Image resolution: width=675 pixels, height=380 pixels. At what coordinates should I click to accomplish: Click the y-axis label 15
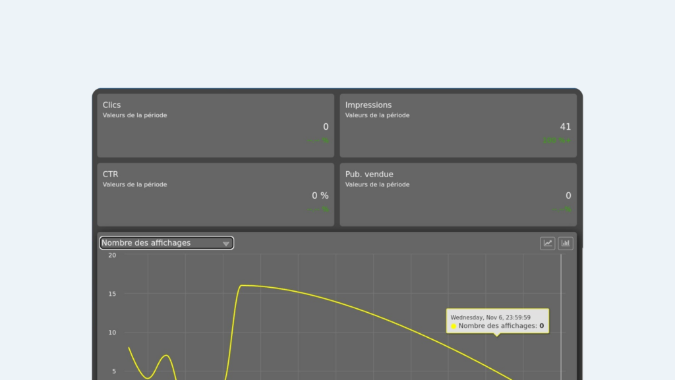(x=112, y=294)
